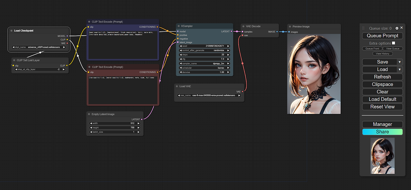Viewport: 411px width, 190px height.
Task: Click the Load workflow button
Action: (380, 69)
